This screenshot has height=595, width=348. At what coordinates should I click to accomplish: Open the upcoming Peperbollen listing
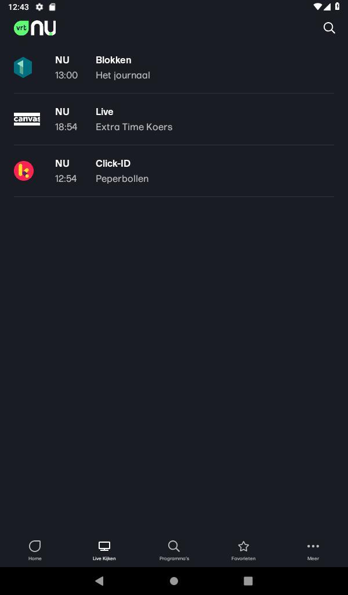(122, 178)
